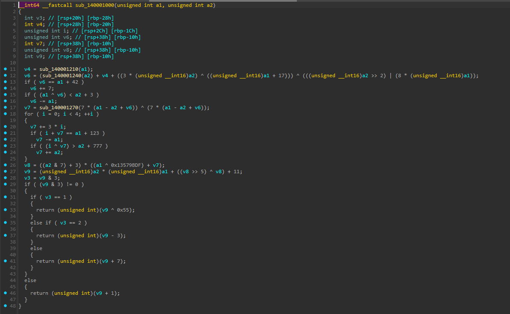The height and width of the screenshot is (314, 510).
Task: Click the blue dot beside line 23
Action: click(5, 146)
